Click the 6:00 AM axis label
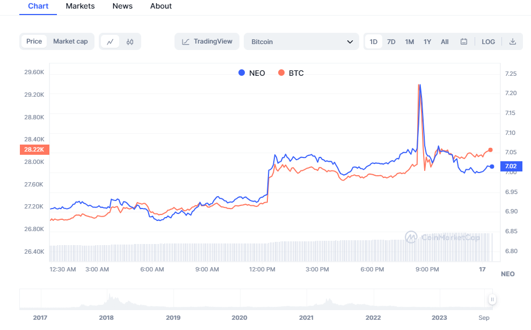Image resolution: width=531 pixels, height=330 pixels. pos(152,269)
